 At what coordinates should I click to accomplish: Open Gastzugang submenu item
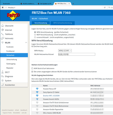point(11,64)
